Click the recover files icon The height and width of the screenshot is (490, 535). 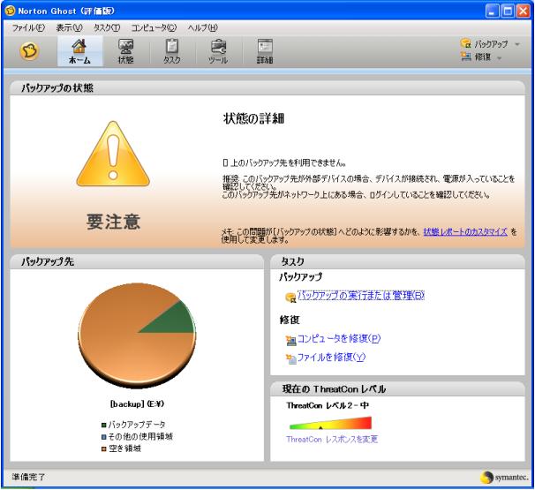pos(290,359)
